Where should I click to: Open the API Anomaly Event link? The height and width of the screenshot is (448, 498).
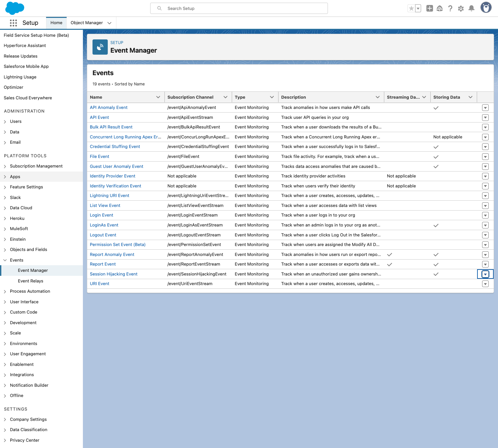pos(108,108)
